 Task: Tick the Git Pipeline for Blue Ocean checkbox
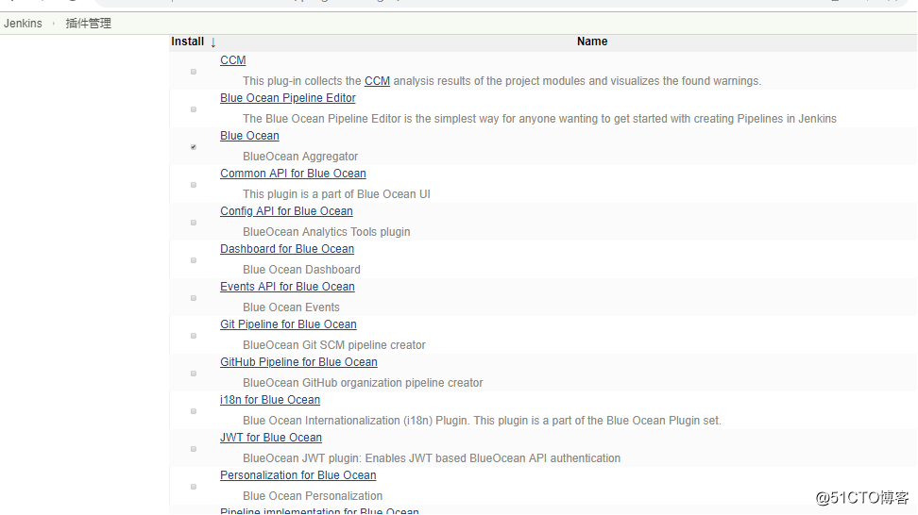(x=194, y=336)
